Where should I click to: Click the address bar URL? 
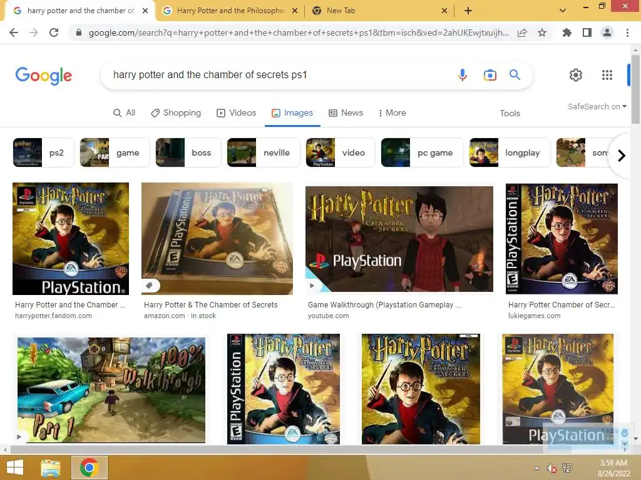(x=299, y=32)
